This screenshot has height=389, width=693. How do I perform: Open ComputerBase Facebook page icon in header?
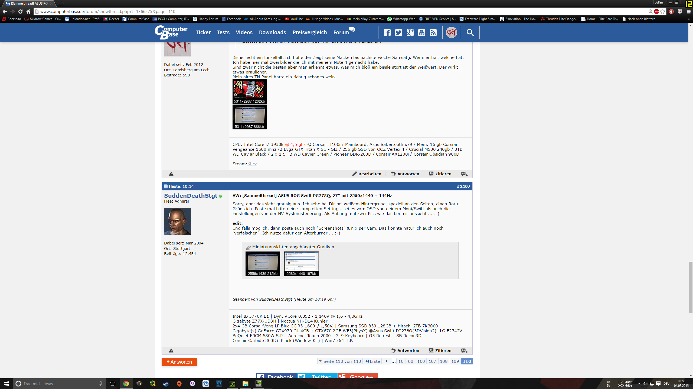coord(387,33)
